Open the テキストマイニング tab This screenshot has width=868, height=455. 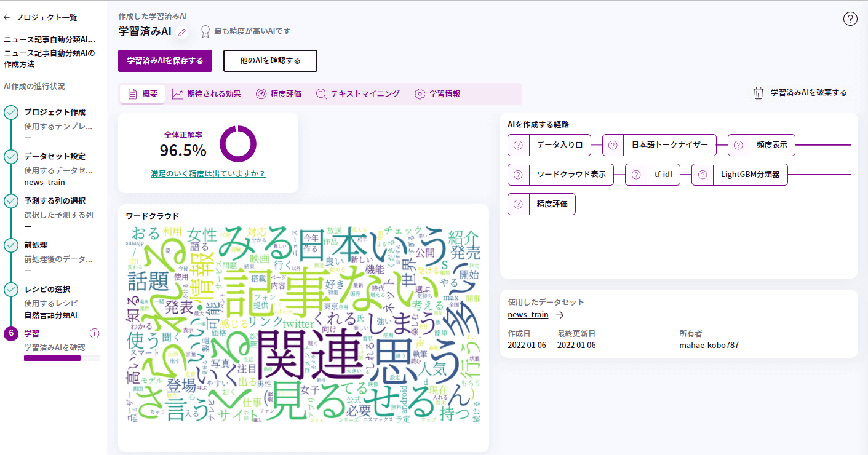point(357,94)
